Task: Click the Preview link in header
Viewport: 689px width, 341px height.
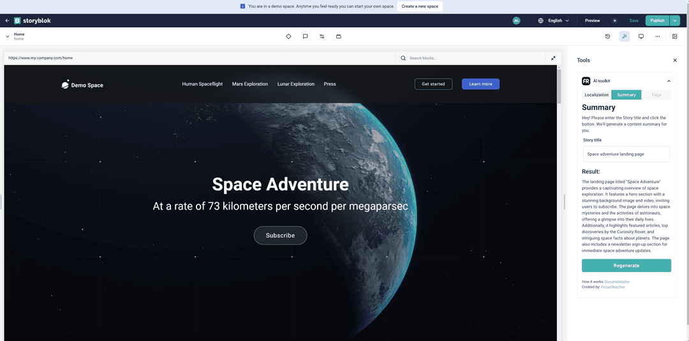Action: pos(592,20)
